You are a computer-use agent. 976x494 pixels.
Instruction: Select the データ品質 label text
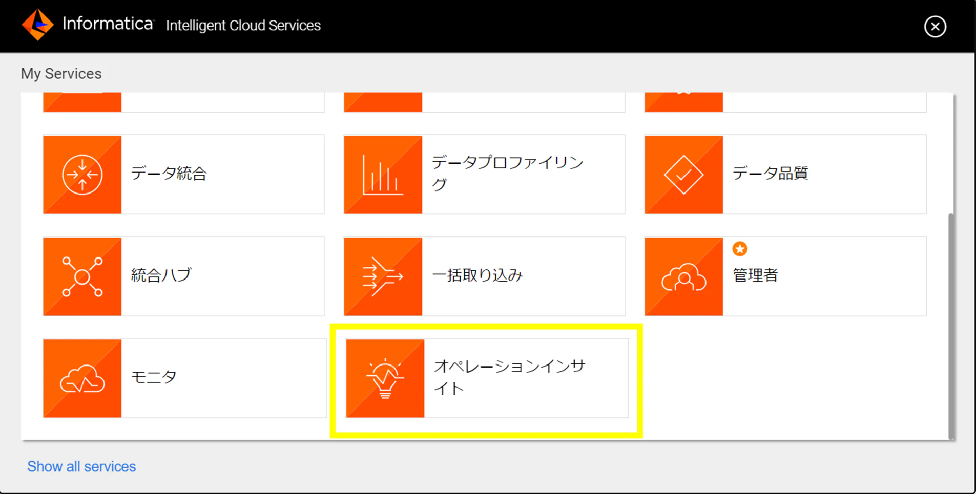[x=770, y=174]
